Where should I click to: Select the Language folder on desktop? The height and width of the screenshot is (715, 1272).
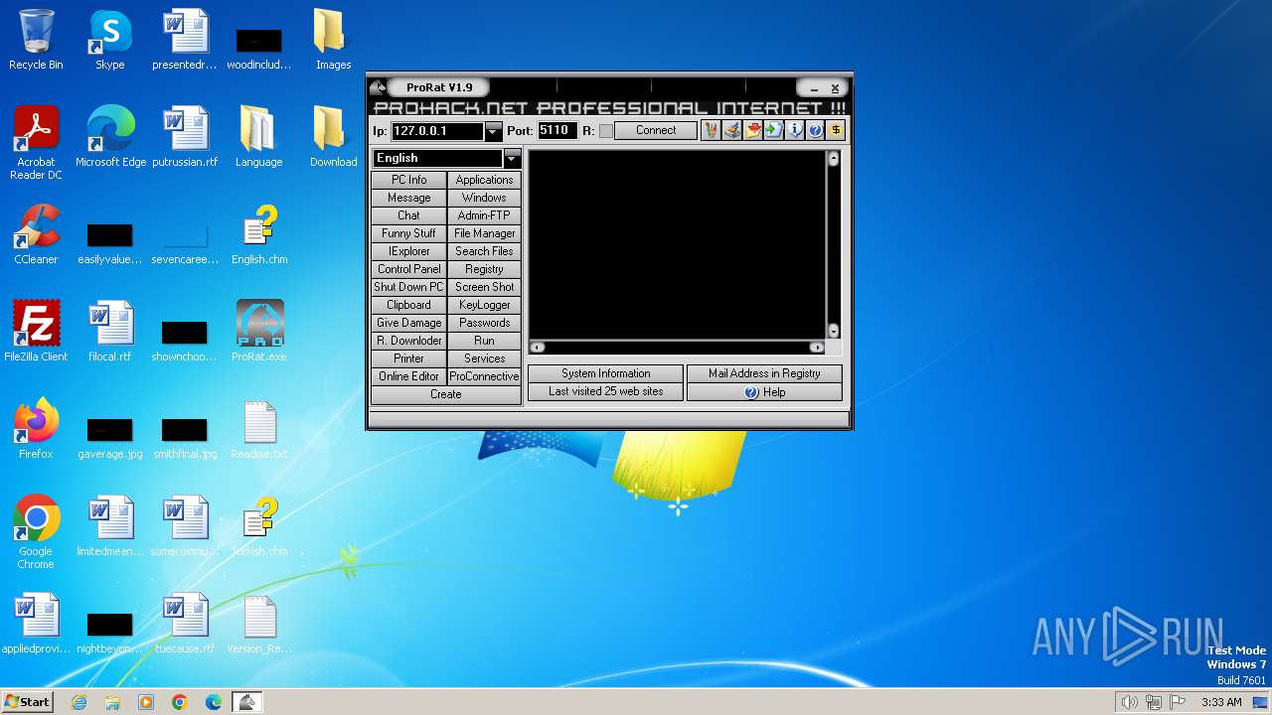pyautogui.click(x=258, y=137)
